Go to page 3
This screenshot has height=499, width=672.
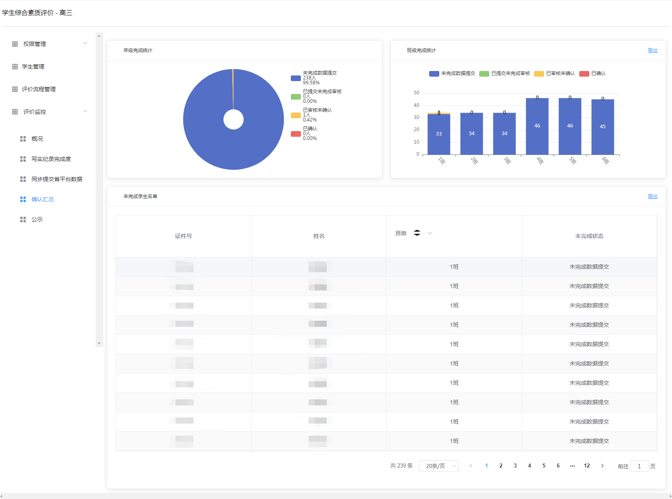(515, 466)
